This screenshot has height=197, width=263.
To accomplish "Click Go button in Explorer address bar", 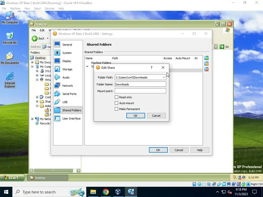I will 224,47.
